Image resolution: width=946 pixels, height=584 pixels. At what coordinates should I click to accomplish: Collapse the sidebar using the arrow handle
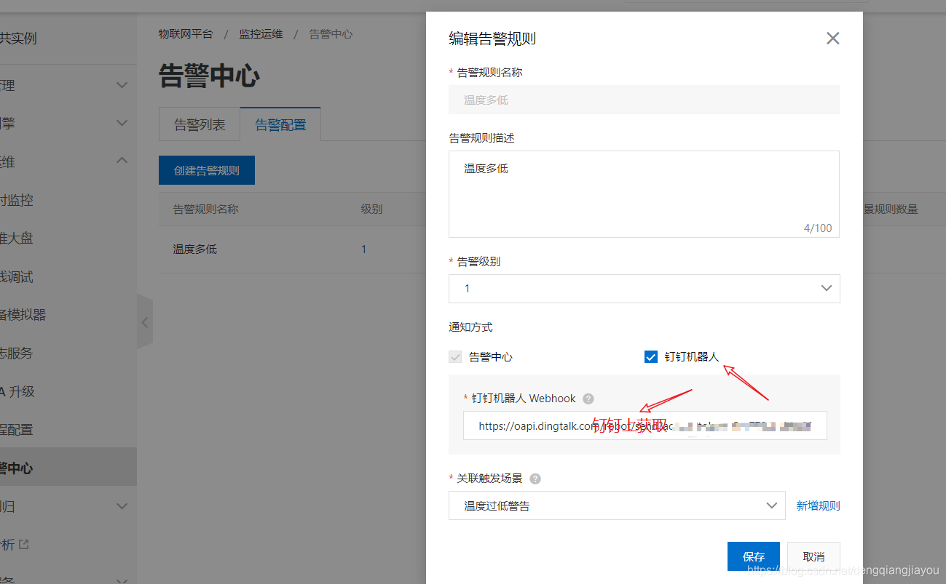145,321
